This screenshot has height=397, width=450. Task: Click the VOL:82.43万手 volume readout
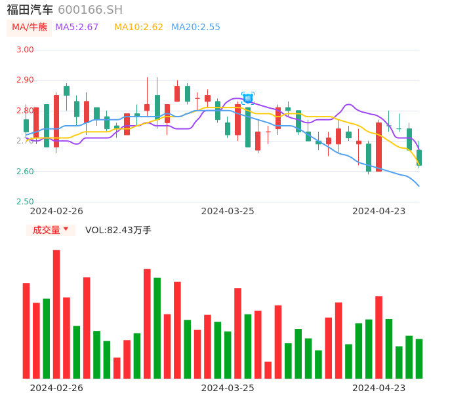pos(118,230)
